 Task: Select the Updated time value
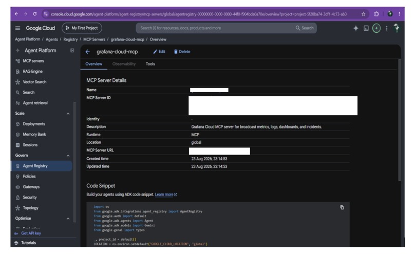209,167
